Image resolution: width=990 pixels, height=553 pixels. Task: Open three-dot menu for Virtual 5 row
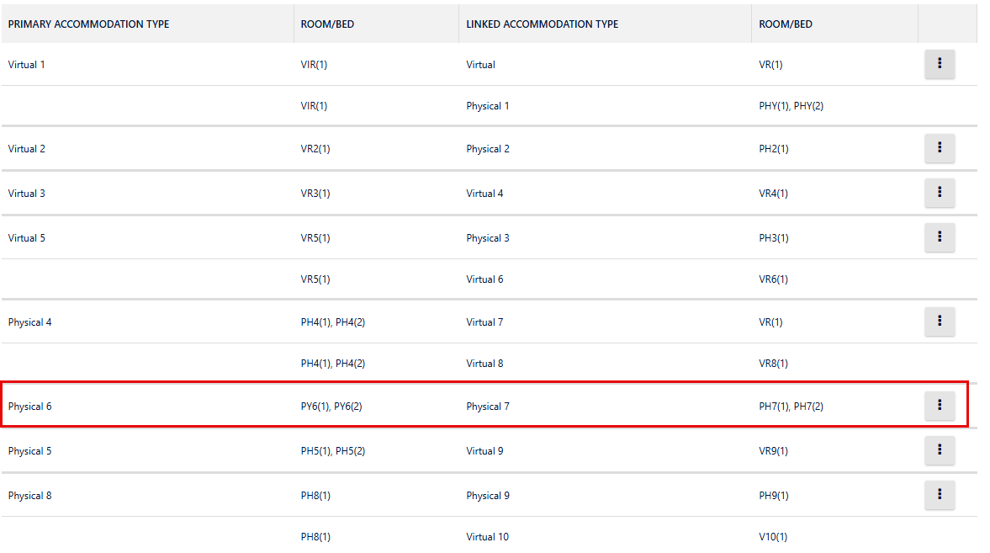pos(940,237)
